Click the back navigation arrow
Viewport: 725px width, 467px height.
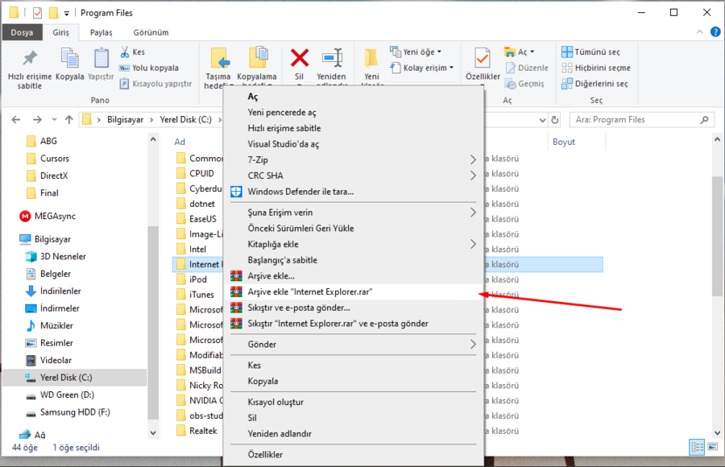pos(16,120)
